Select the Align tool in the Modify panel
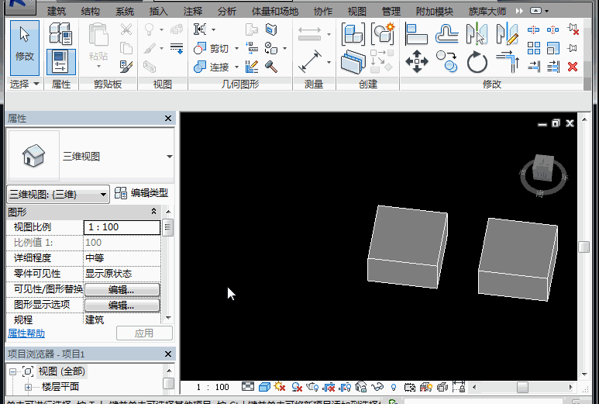Screen dimensions: 599x404 [x=417, y=33]
